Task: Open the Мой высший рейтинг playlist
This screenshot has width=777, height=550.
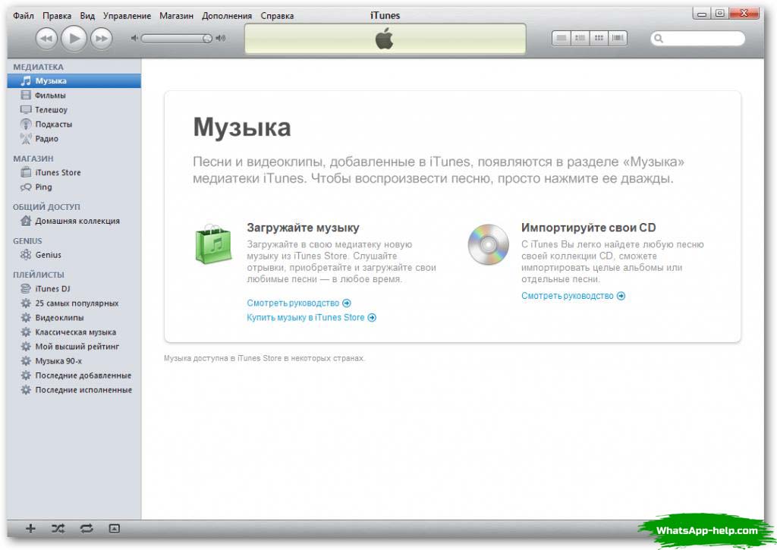Action: pos(74,347)
